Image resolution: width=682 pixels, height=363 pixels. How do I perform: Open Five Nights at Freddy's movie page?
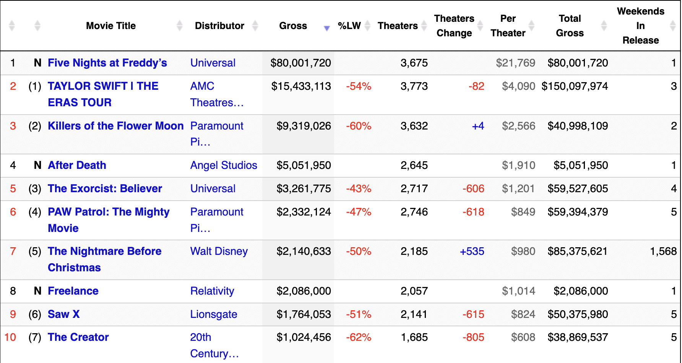click(107, 63)
